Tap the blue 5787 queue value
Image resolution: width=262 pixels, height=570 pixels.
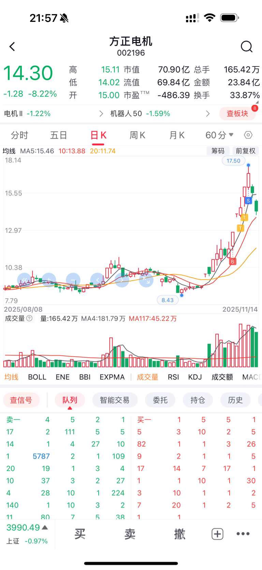(x=41, y=456)
